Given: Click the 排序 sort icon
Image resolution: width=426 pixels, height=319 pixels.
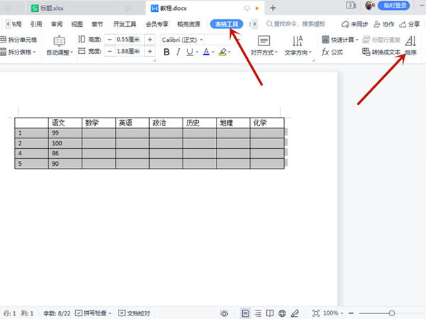Looking at the screenshot, I should click(x=411, y=45).
